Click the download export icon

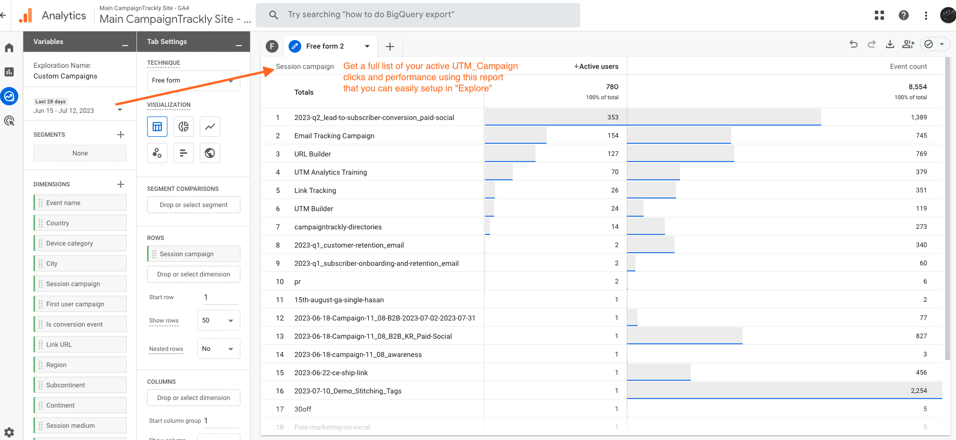(x=890, y=45)
